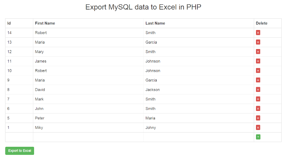Viewport: 293px width, 164px height.
Task: Select first name Maria in row 9
Action: click(x=40, y=80)
